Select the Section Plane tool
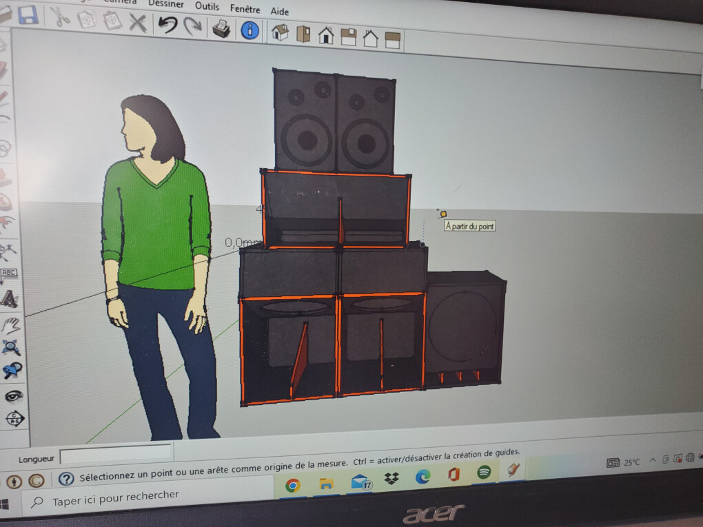The height and width of the screenshot is (527, 703). (x=14, y=419)
